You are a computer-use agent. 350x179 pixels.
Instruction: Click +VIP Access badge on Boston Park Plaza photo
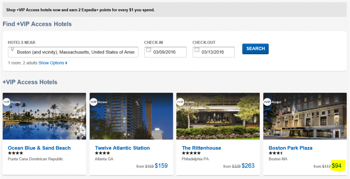click(272, 102)
